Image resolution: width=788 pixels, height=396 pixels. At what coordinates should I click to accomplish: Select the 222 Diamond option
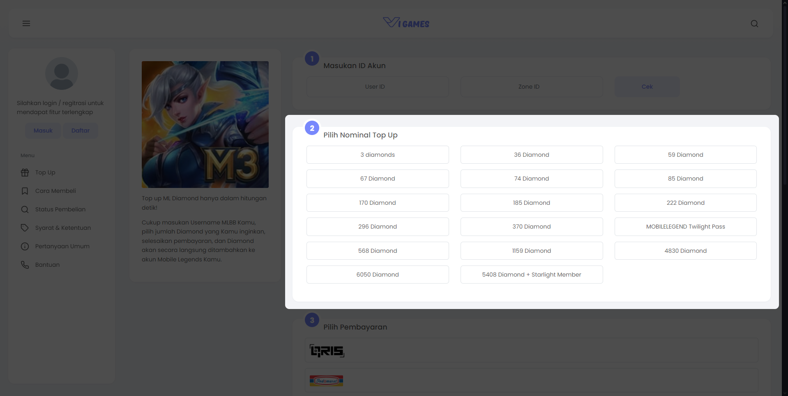(x=686, y=203)
